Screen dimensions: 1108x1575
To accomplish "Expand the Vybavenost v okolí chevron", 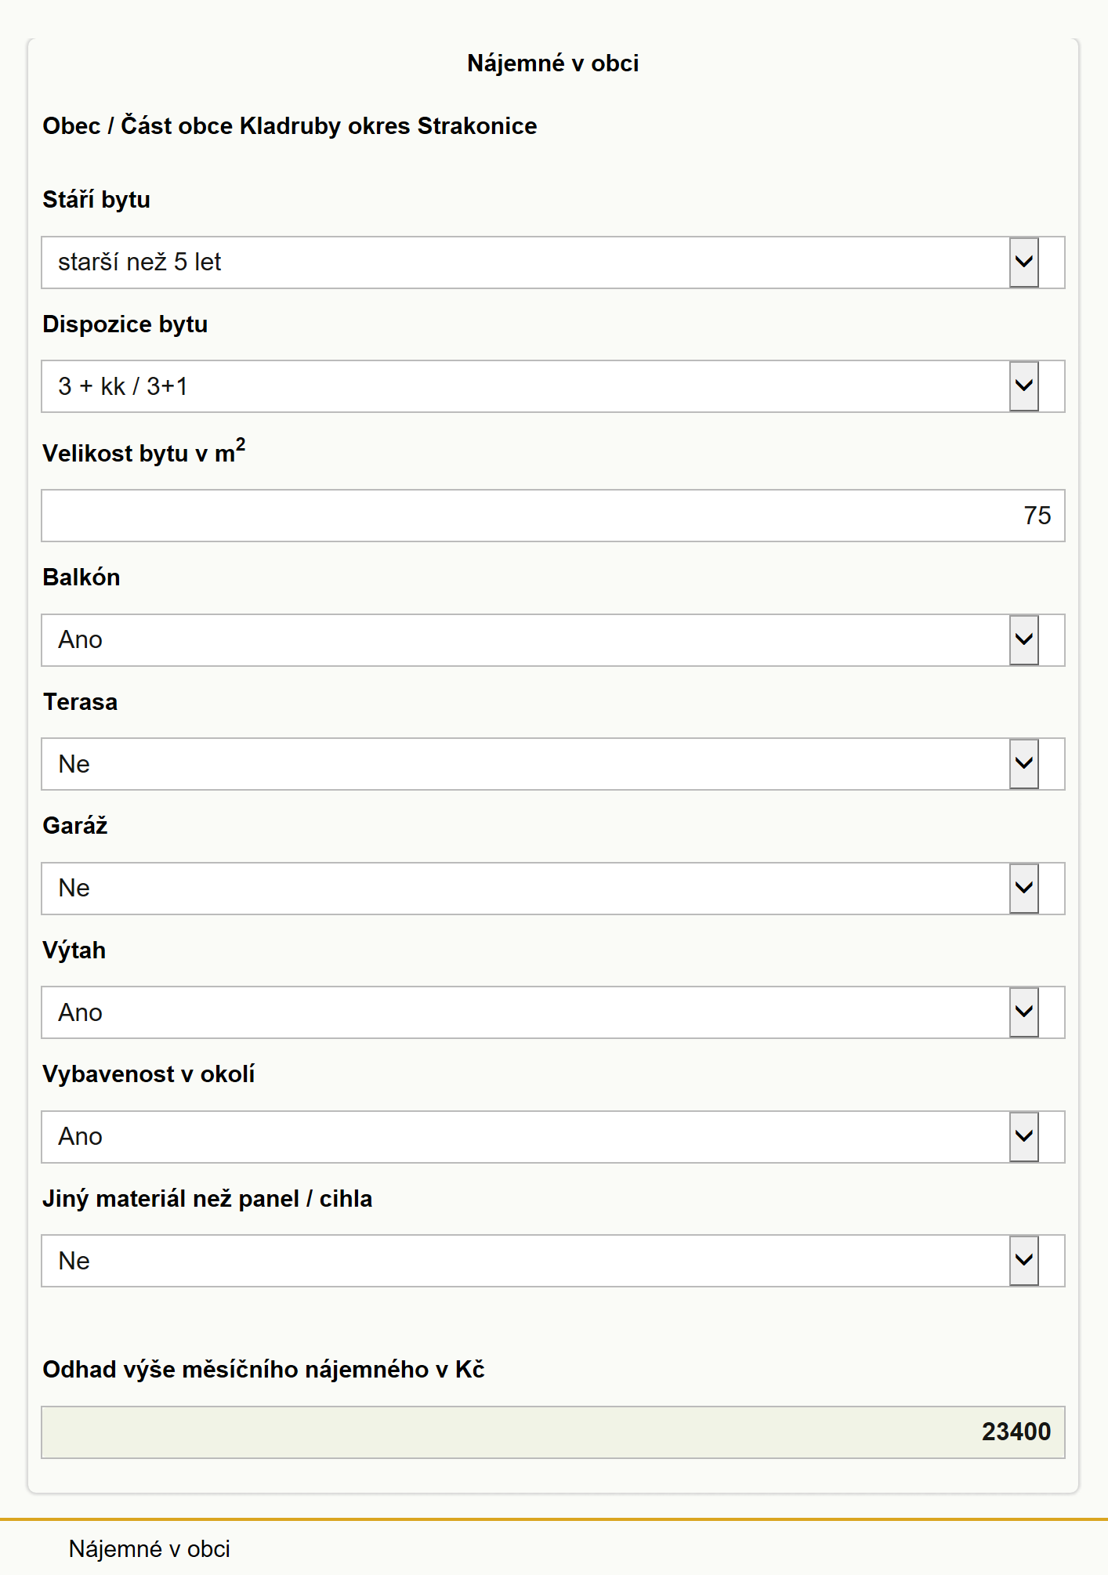I will click(x=1023, y=1136).
